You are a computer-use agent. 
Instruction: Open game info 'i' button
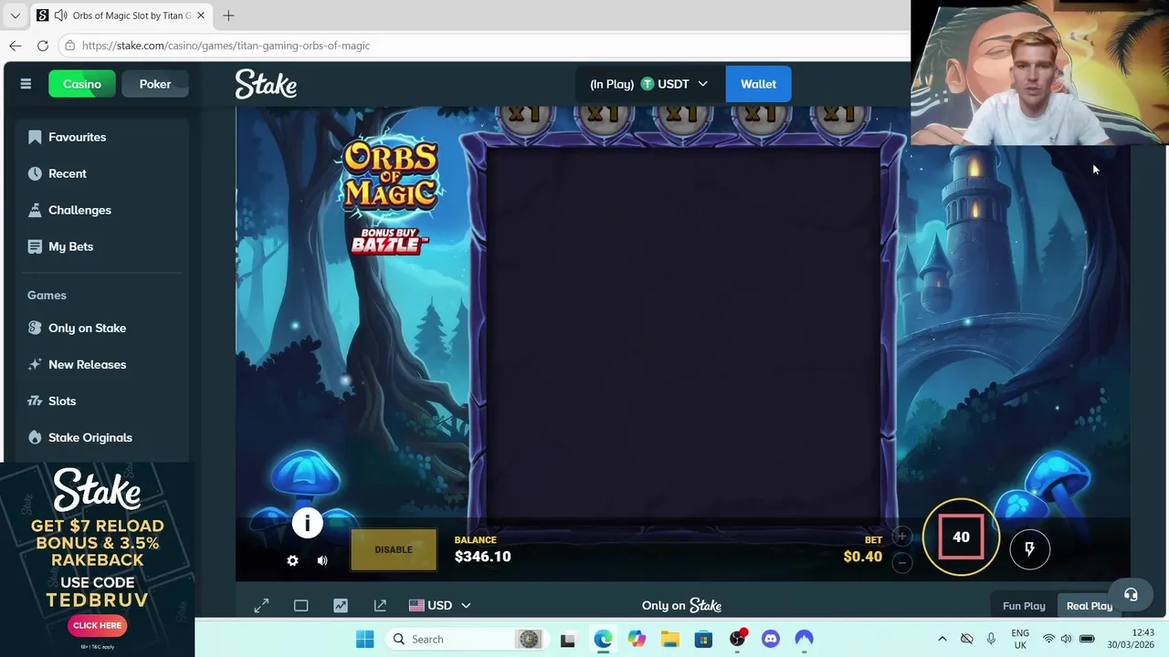pos(308,523)
